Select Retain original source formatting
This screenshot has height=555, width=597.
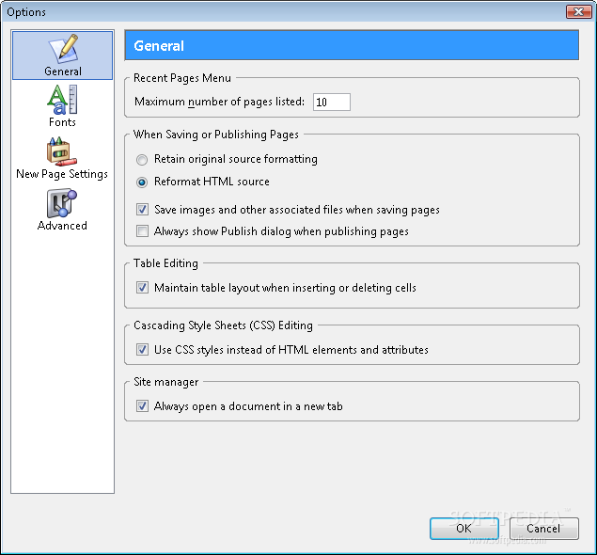(142, 160)
